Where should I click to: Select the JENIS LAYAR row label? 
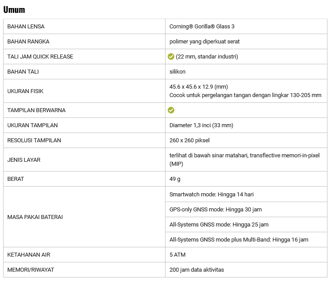point(24,160)
